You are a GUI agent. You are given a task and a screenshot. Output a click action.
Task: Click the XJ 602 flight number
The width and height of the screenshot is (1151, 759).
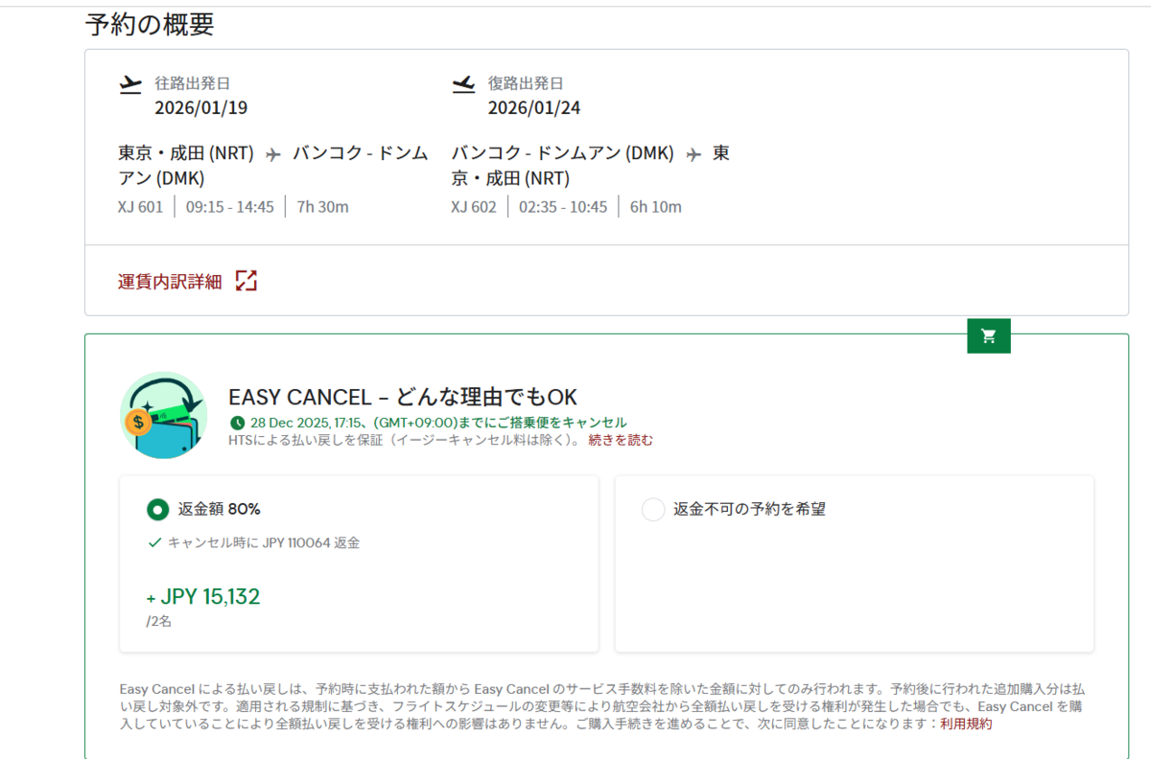point(474,207)
